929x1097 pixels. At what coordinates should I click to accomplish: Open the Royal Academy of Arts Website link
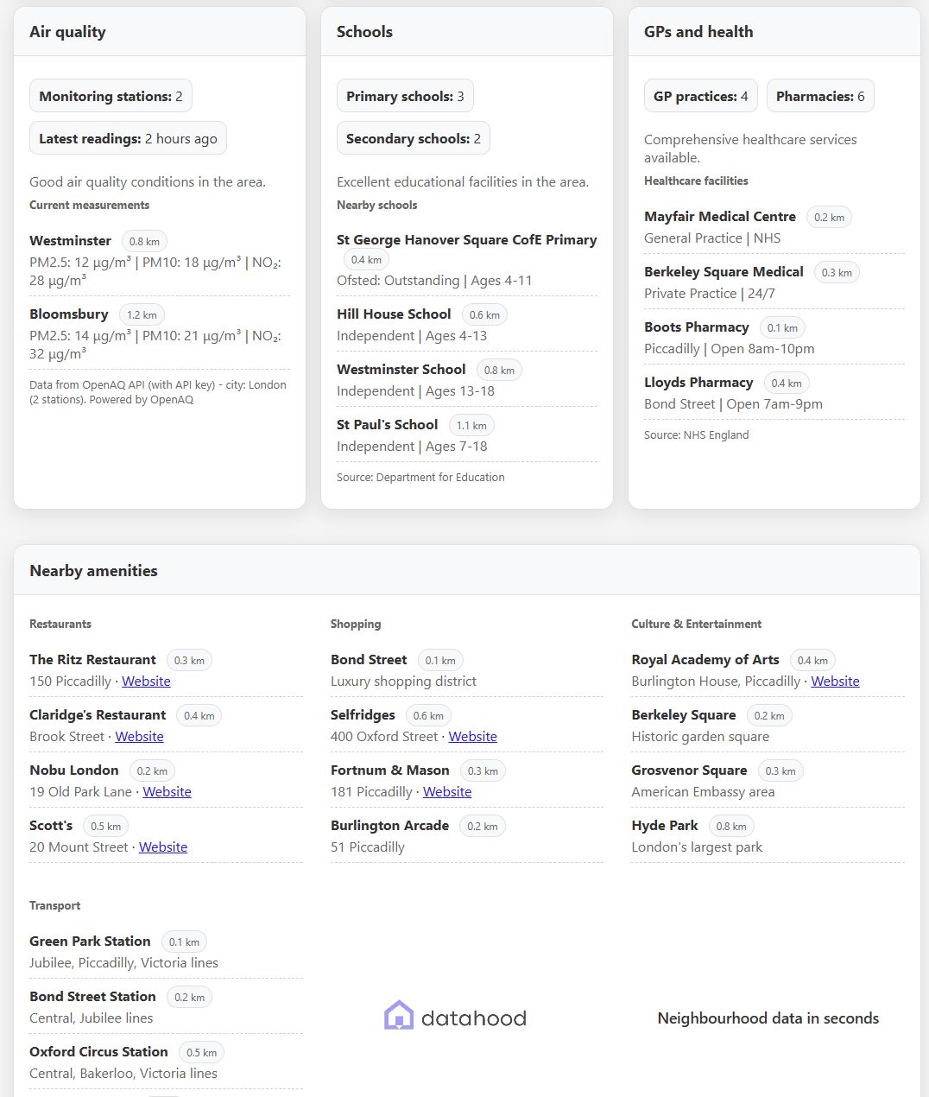click(x=835, y=682)
